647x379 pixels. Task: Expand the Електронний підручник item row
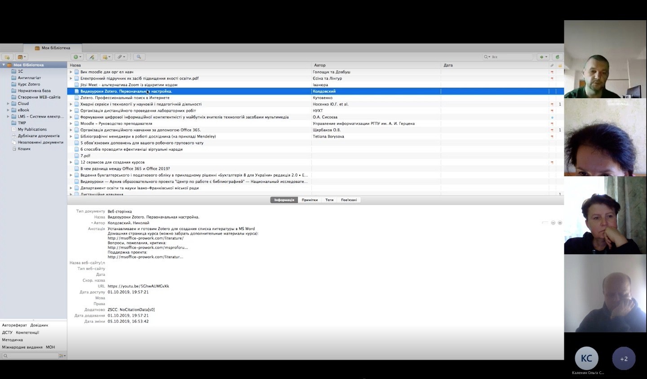point(71,78)
